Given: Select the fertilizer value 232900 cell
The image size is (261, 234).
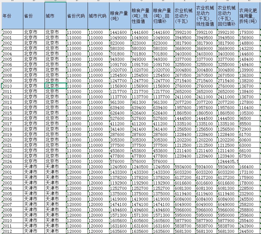Looking at the screenshot, I should [249, 193].
